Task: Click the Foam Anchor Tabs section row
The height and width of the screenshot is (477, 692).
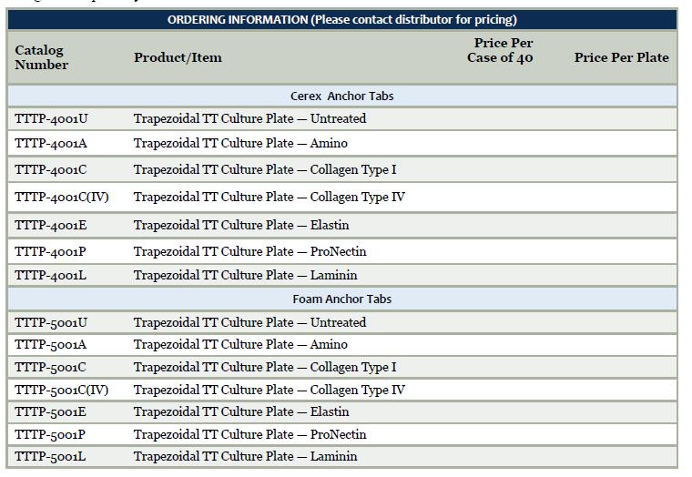Action: pos(341,299)
